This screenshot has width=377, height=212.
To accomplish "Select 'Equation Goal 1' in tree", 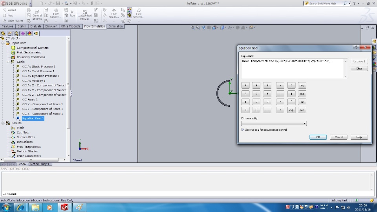I will click(x=33, y=119).
